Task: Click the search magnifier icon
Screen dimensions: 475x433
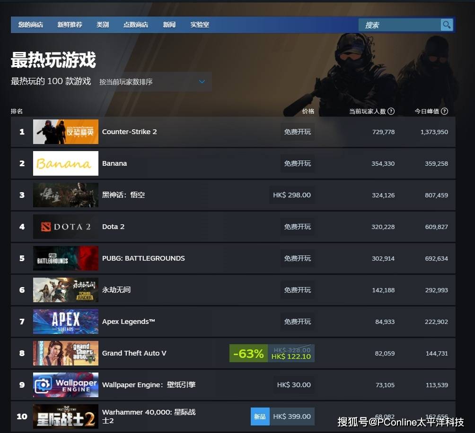Action: point(447,25)
